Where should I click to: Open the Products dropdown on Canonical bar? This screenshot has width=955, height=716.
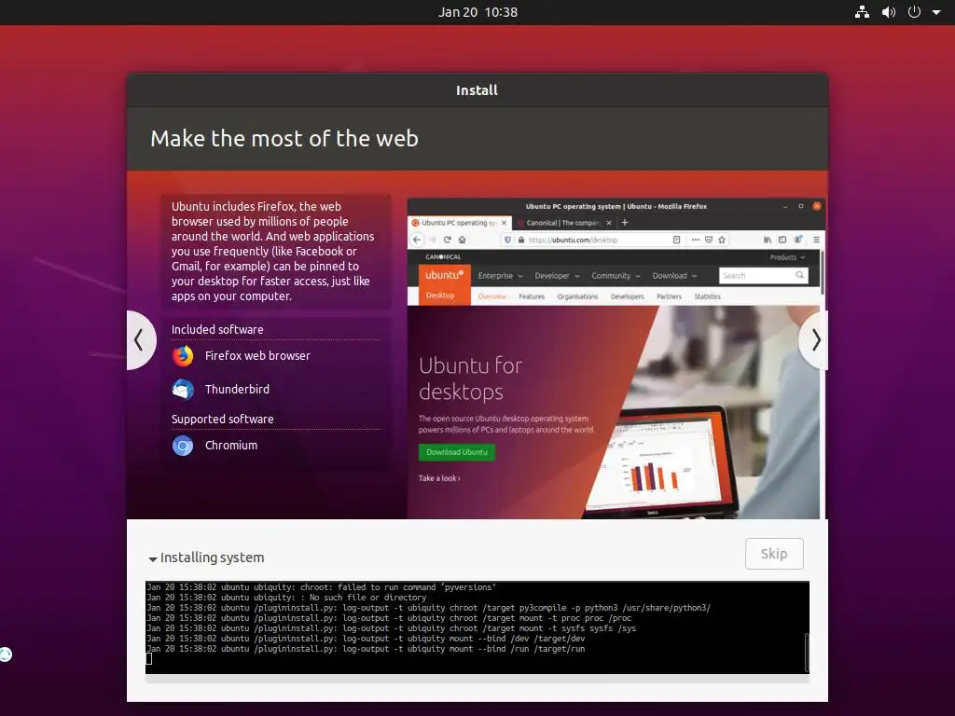[x=787, y=257]
